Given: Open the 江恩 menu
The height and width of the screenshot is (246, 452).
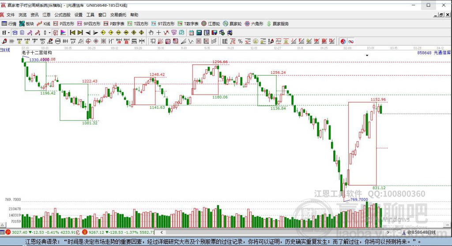Looking at the screenshot, I should pos(46,15).
